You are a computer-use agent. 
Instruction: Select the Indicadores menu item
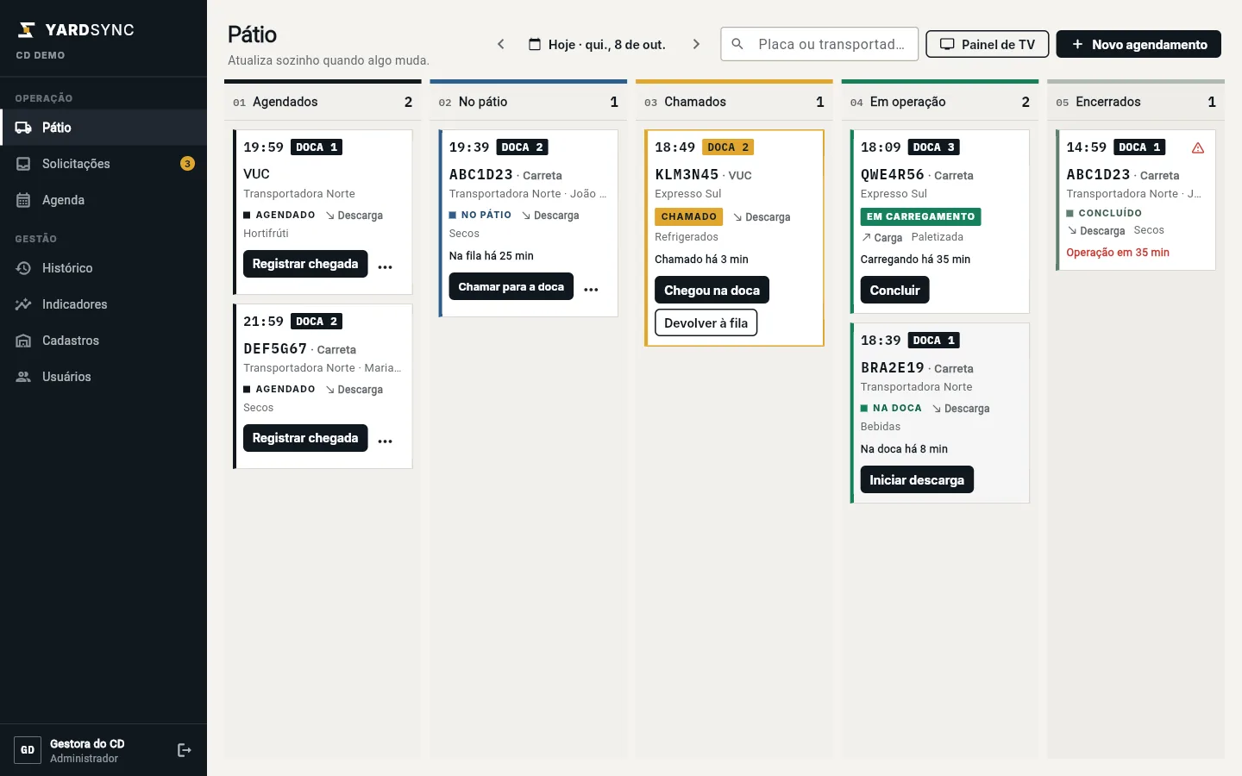pos(103,304)
